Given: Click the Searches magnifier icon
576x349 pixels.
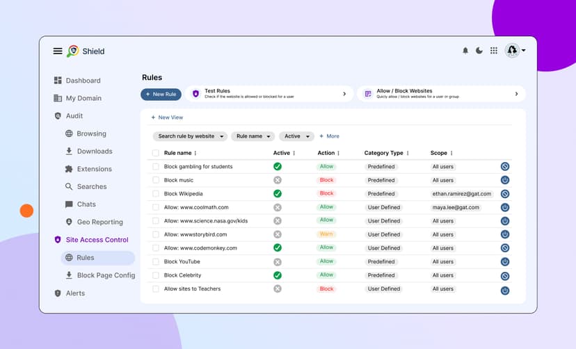Looking at the screenshot, I should [69, 186].
